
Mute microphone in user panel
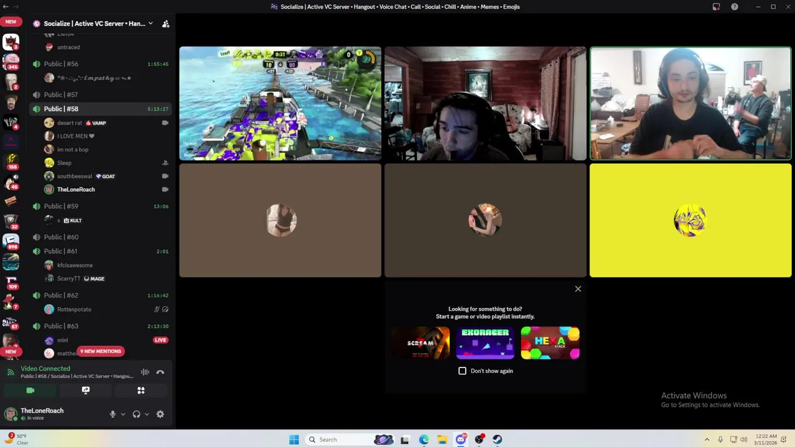[x=112, y=414]
